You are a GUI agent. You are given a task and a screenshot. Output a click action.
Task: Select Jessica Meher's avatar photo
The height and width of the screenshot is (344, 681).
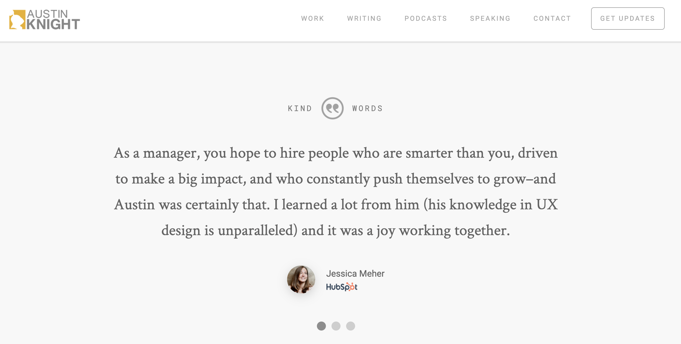click(x=301, y=279)
